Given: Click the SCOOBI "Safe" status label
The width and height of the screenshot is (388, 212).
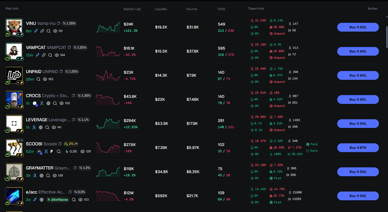Looking at the screenshot, I should [x=312, y=151].
